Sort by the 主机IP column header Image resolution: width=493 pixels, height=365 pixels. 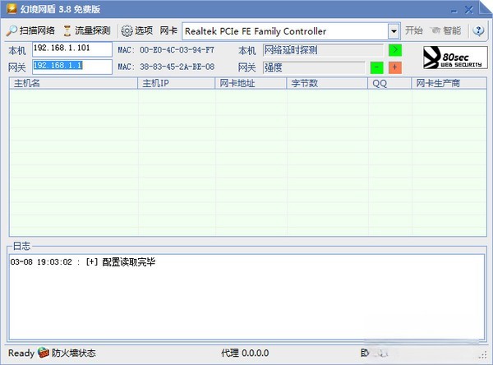(177, 83)
